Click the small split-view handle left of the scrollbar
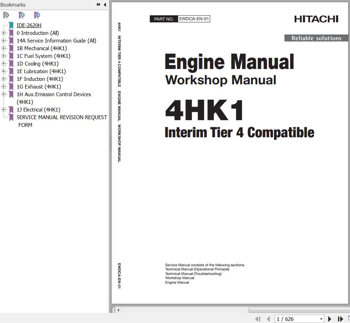The height and width of the screenshot is (323, 350). [113, 310]
